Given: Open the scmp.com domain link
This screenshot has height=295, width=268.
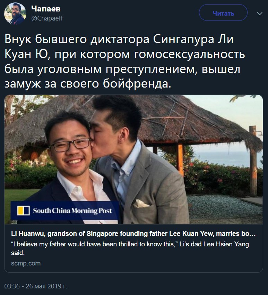Looking at the screenshot, I should click(26, 263).
